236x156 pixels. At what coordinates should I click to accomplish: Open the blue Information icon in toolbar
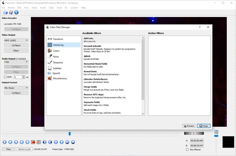16,13
